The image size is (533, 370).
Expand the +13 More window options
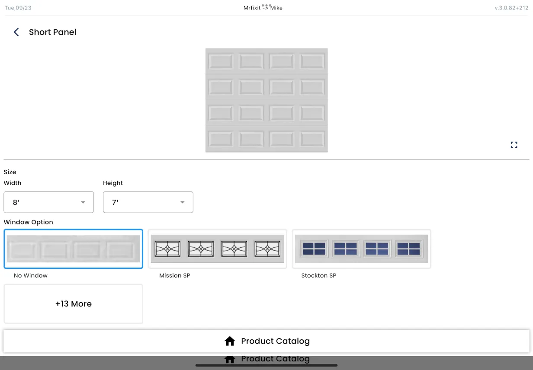[x=74, y=304]
